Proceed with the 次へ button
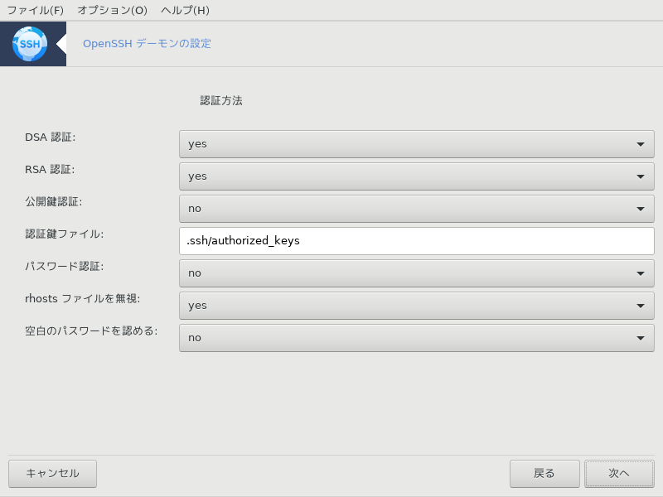 coord(619,474)
